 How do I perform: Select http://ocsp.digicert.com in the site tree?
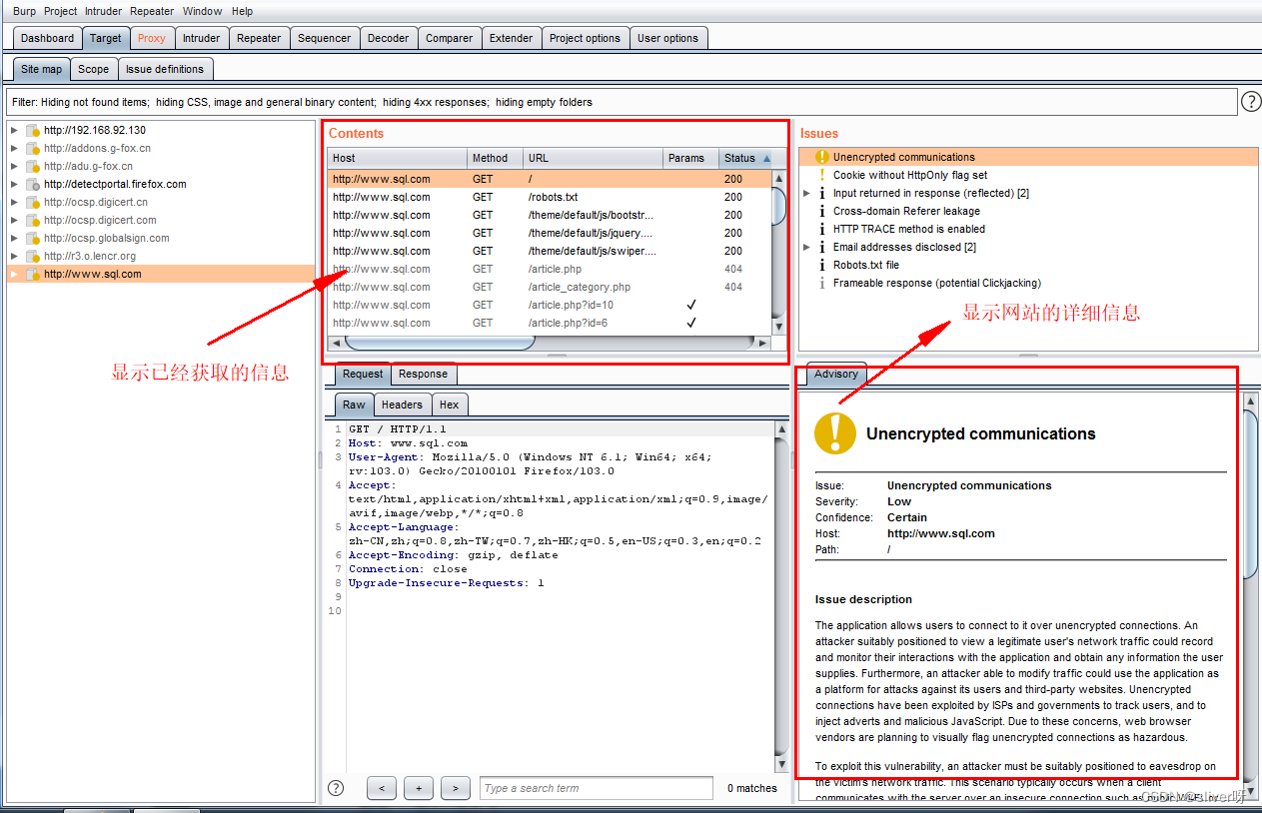pos(100,220)
